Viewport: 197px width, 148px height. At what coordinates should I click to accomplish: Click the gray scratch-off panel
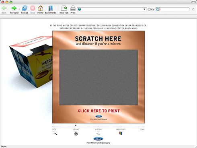pyautogui.click(x=98, y=77)
